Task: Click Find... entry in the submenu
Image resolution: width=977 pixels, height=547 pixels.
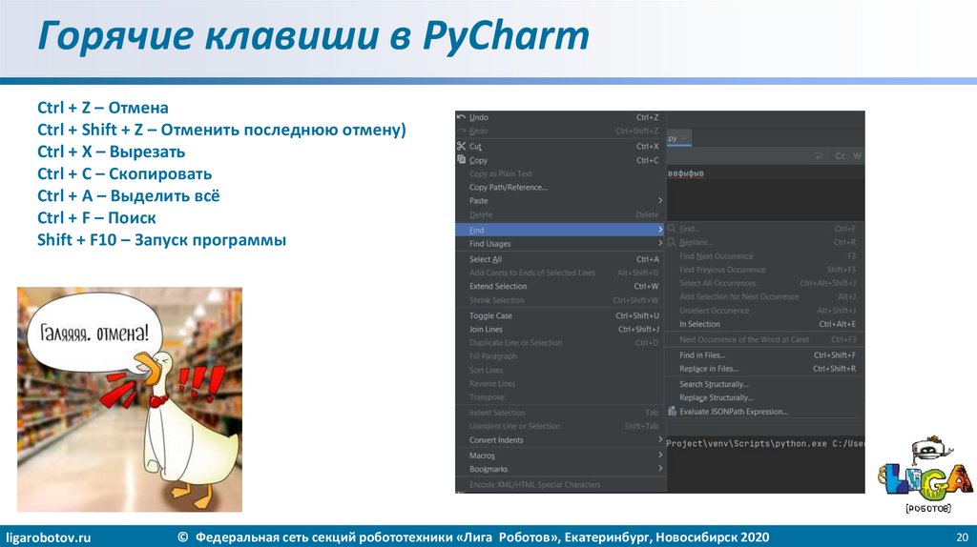Action: click(x=764, y=229)
